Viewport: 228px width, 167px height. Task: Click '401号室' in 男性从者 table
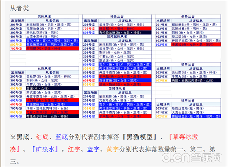coord(16,37)
